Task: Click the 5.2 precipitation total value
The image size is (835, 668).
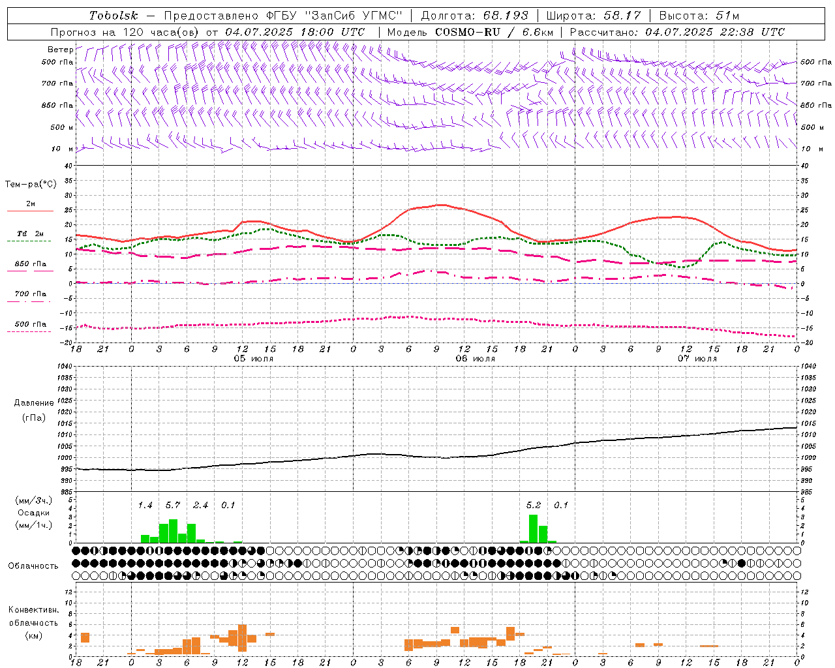Action: pyautogui.click(x=533, y=506)
